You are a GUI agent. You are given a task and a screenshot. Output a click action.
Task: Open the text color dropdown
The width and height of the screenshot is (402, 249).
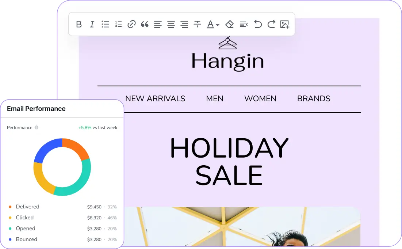coord(213,24)
